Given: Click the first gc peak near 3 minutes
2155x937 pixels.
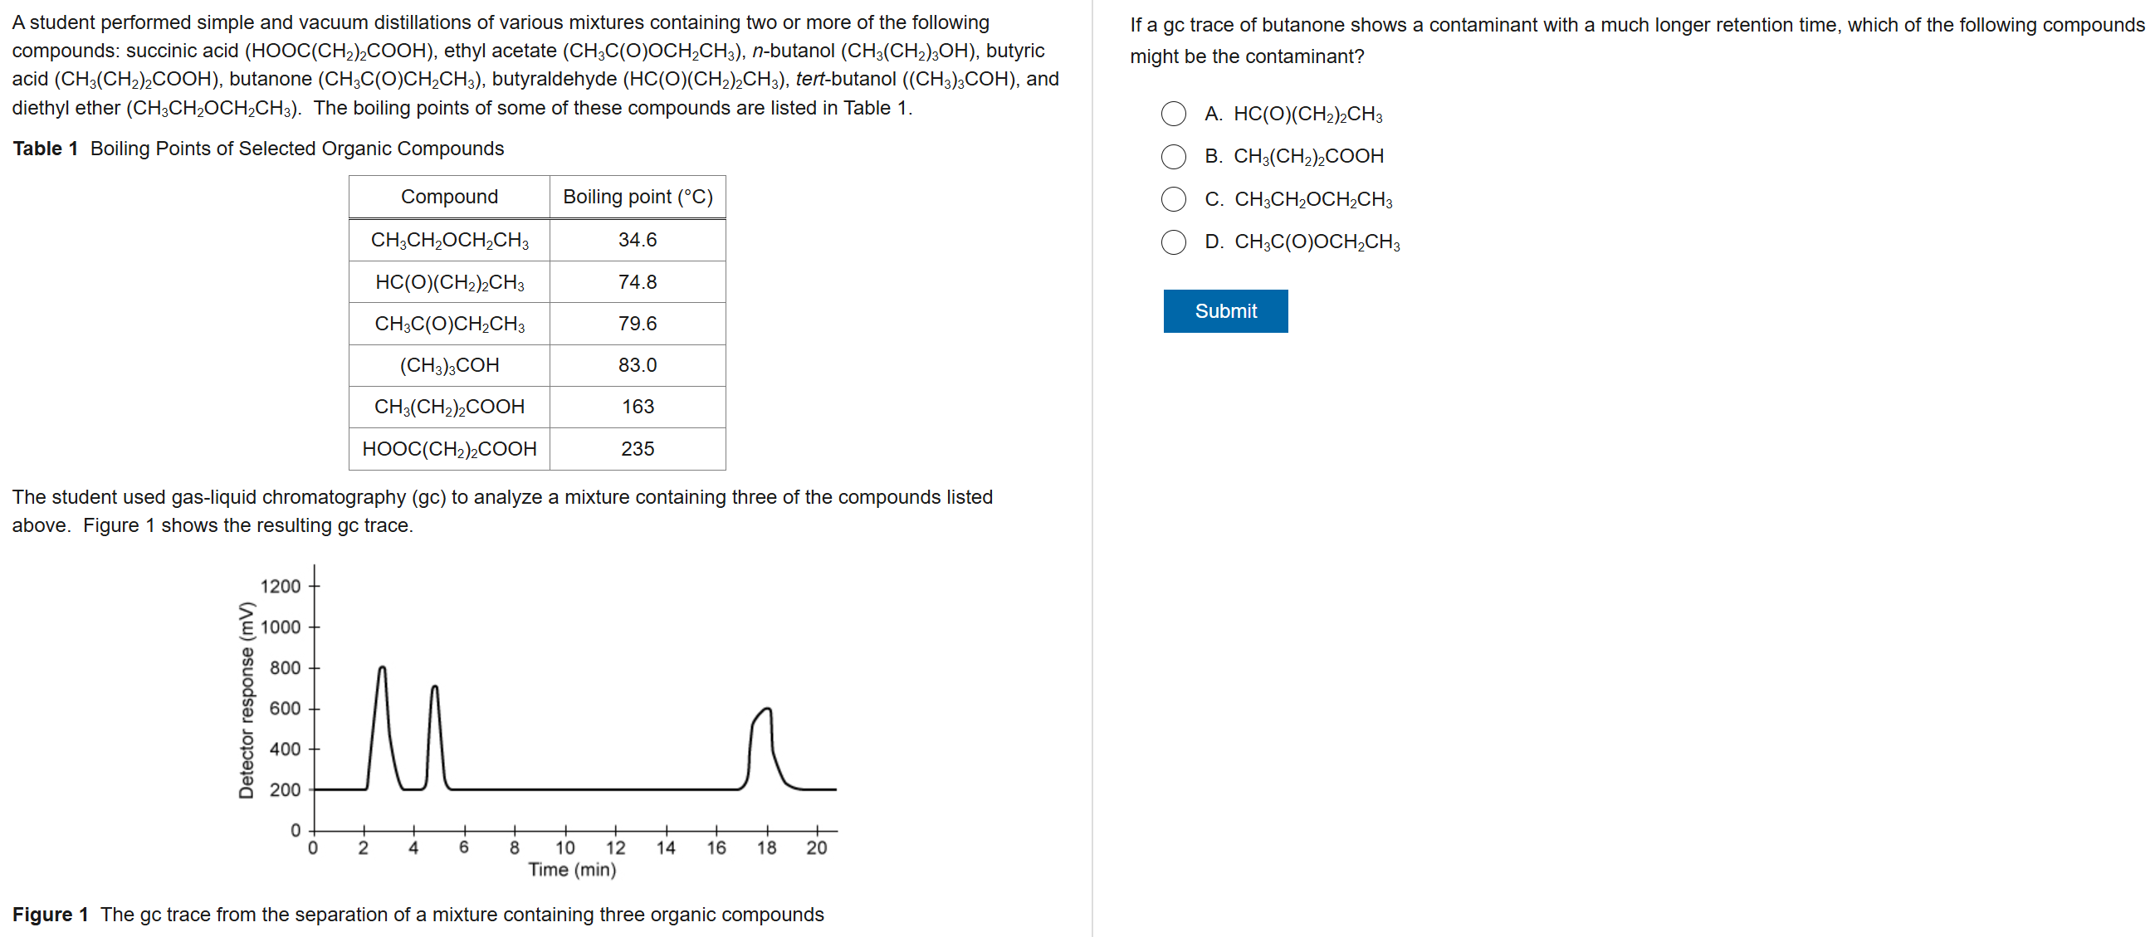Looking at the screenshot, I should (383, 669).
